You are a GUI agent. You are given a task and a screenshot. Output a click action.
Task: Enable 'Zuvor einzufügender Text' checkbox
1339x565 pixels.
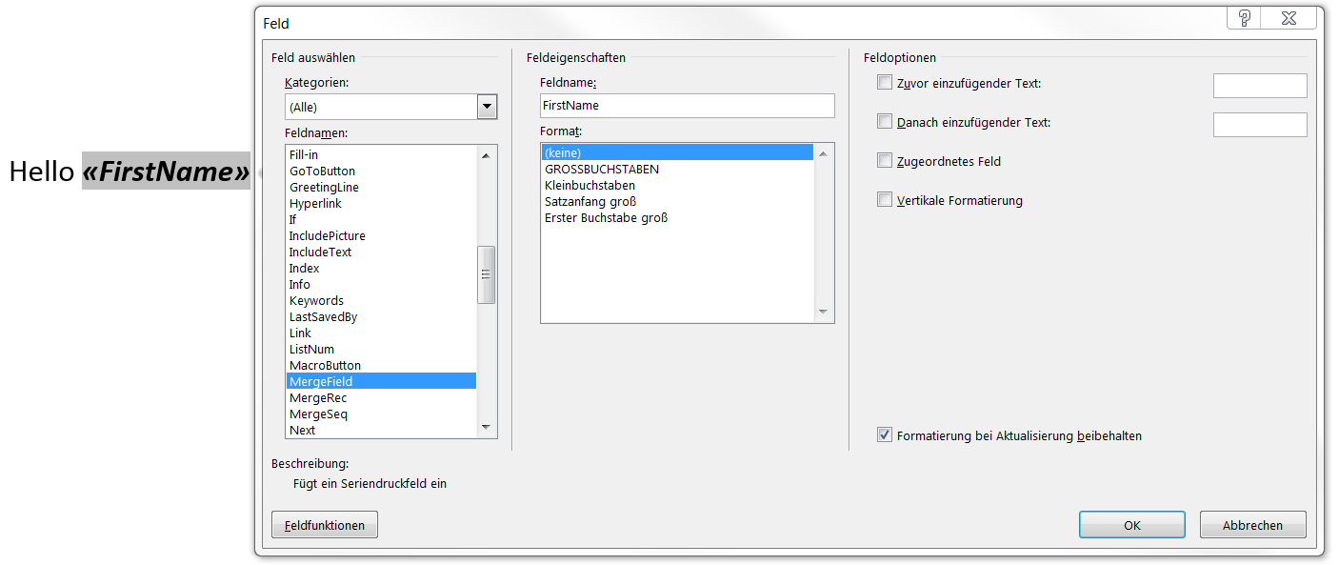[885, 83]
